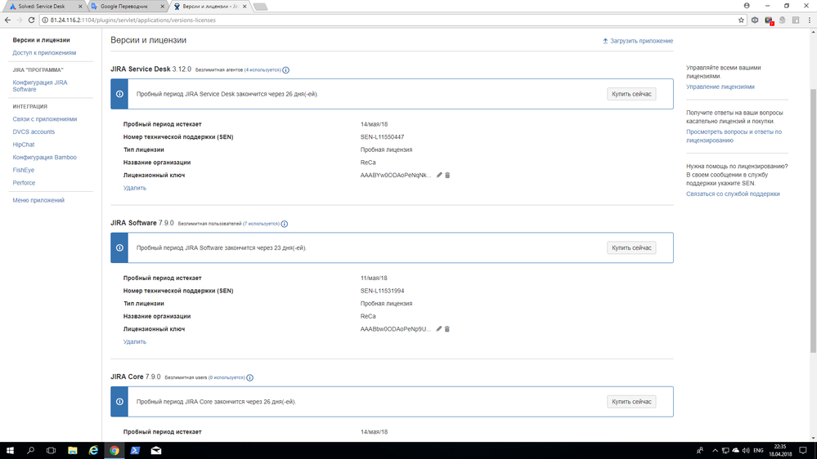This screenshot has width=817, height=459.
Task: Open the extension icon with red badge
Action: [769, 20]
